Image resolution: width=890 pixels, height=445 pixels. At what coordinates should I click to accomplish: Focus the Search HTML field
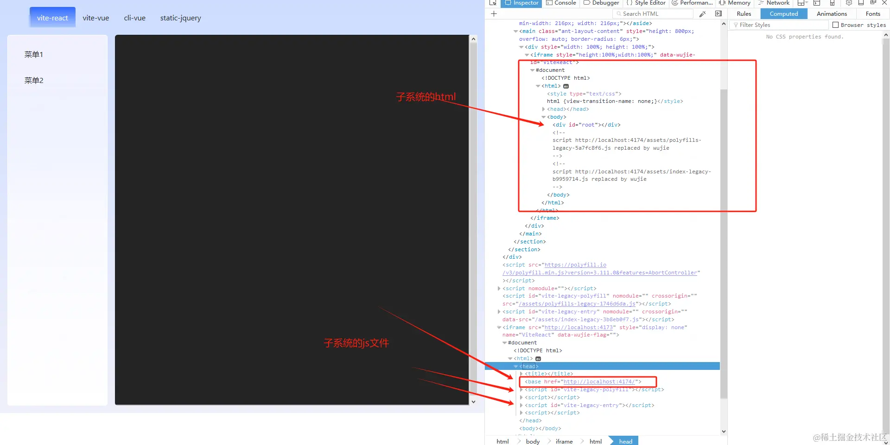653,14
